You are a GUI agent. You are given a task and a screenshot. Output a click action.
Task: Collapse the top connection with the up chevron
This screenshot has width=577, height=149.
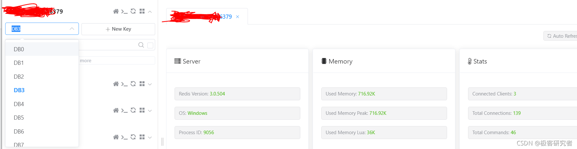tap(150, 12)
